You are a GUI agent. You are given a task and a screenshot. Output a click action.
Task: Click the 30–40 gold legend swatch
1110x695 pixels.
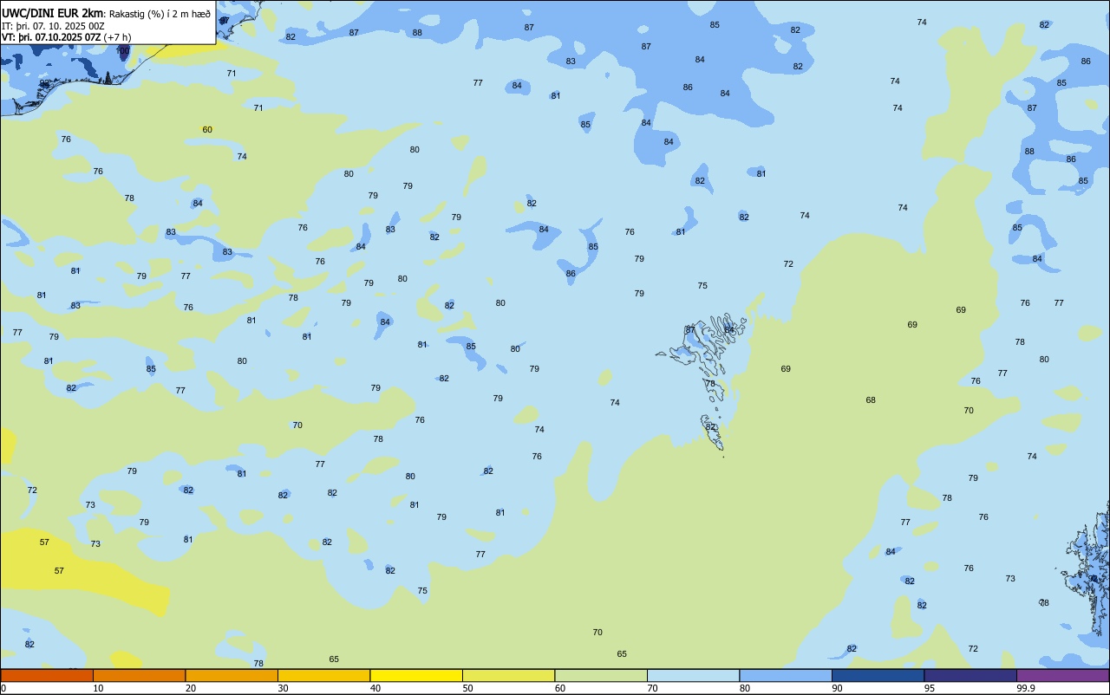pyautogui.click(x=323, y=675)
